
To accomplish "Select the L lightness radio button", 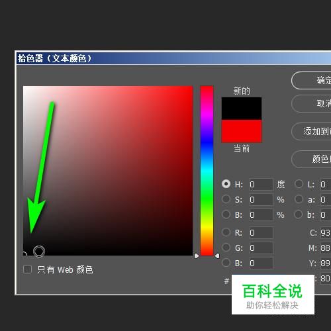I will coord(299,184).
